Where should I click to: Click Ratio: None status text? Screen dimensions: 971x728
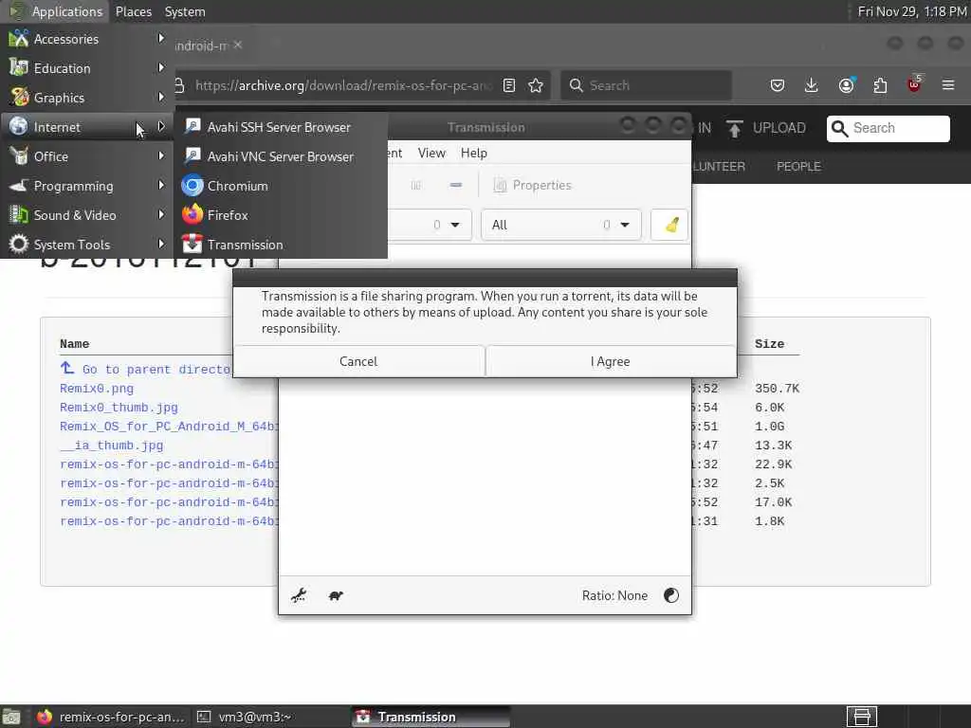[614, 595]
